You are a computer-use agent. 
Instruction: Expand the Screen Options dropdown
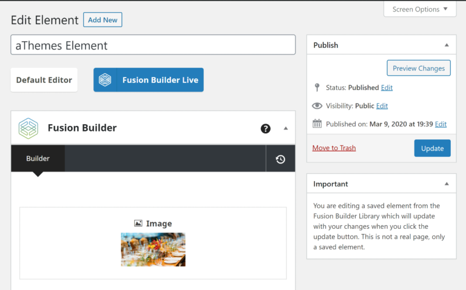tap(420, 9)
